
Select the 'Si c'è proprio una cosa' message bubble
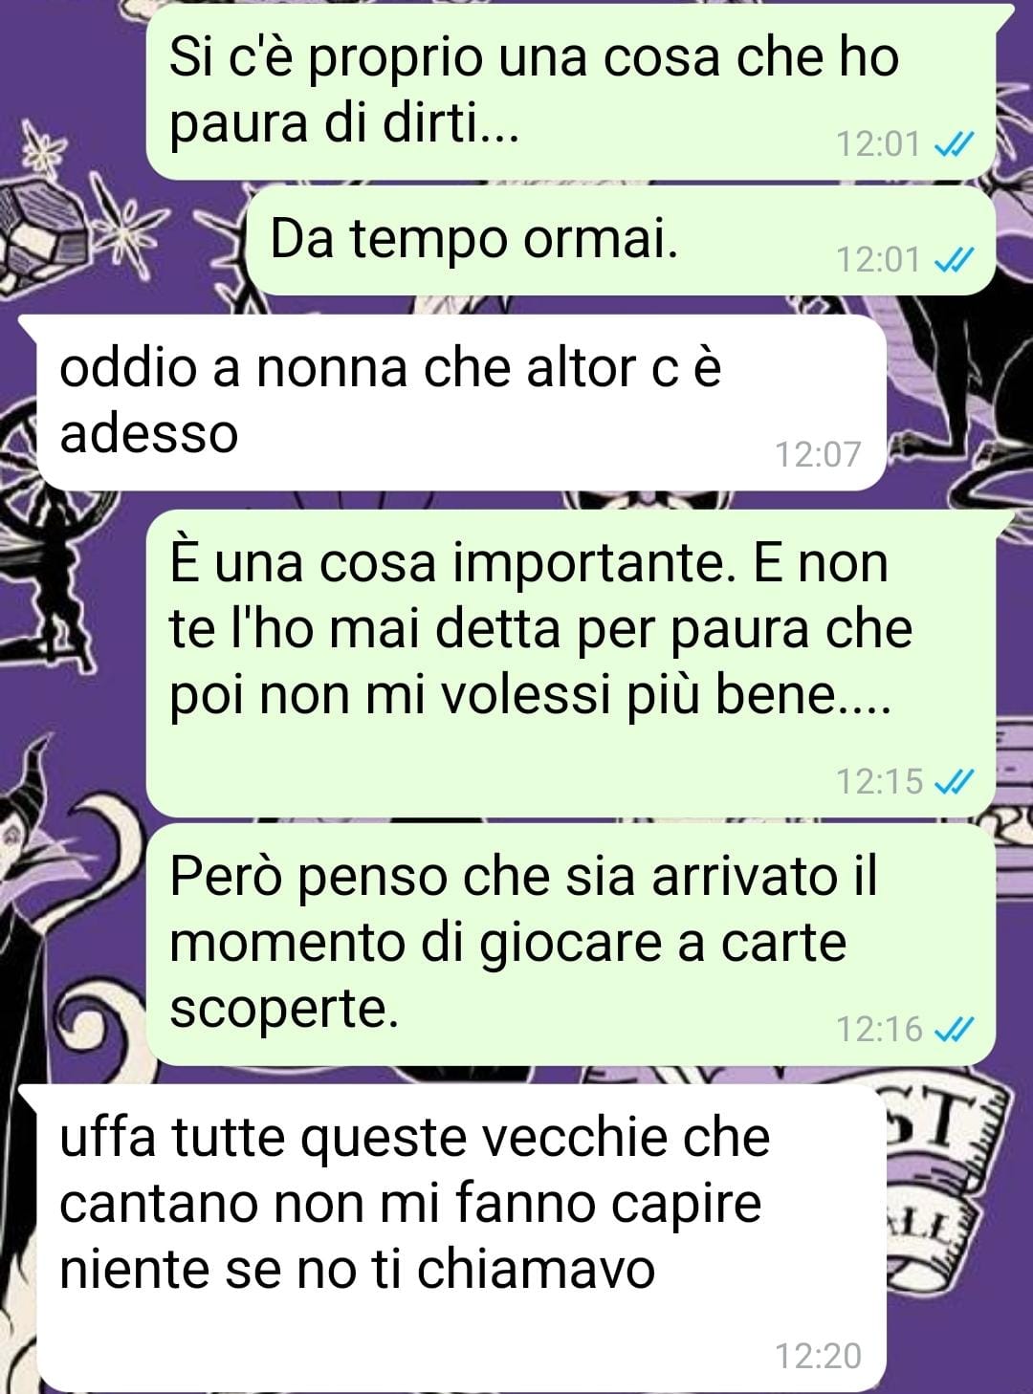point(571,91)
